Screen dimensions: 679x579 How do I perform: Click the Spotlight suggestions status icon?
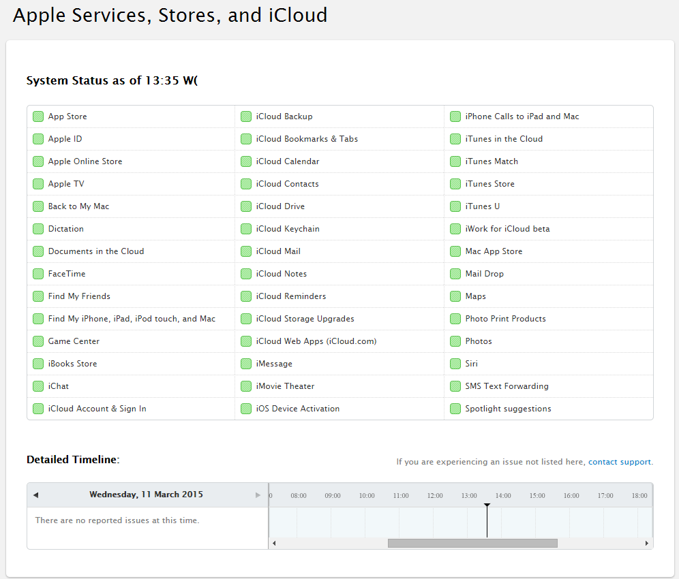point(455,409)
